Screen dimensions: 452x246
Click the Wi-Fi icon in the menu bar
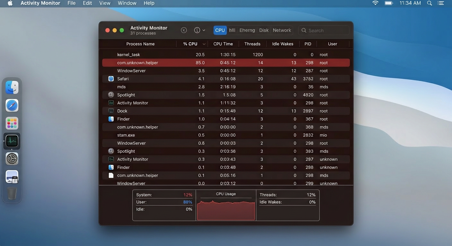tap(375, 3)
